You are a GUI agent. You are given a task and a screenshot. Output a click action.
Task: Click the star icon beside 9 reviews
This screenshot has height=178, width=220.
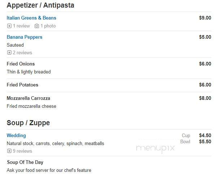coord(9,151)
